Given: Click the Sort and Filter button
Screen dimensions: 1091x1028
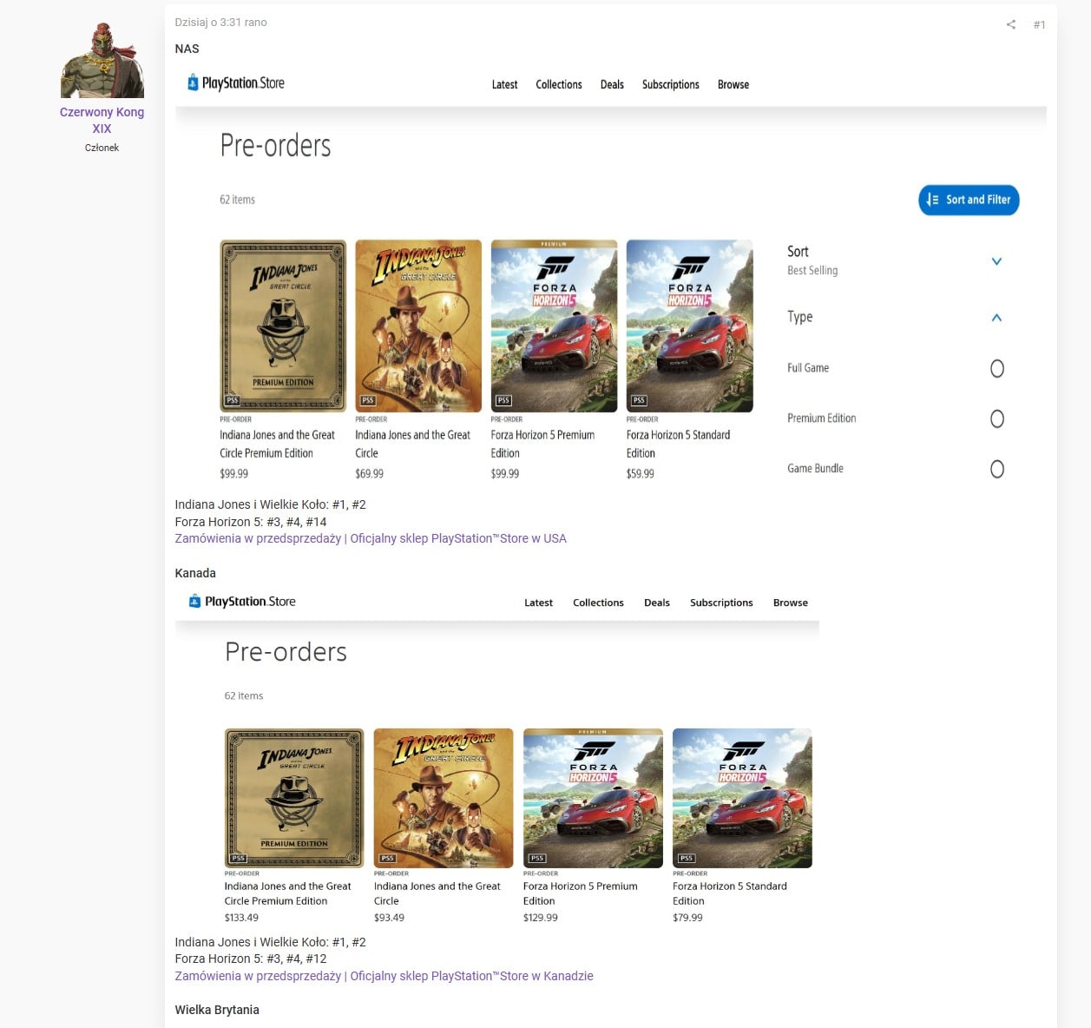Looking at the screenshot, I should (x=969, y=200).
